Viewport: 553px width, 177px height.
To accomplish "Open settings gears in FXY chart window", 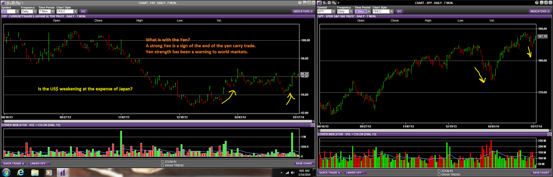I will coord(18,3).
